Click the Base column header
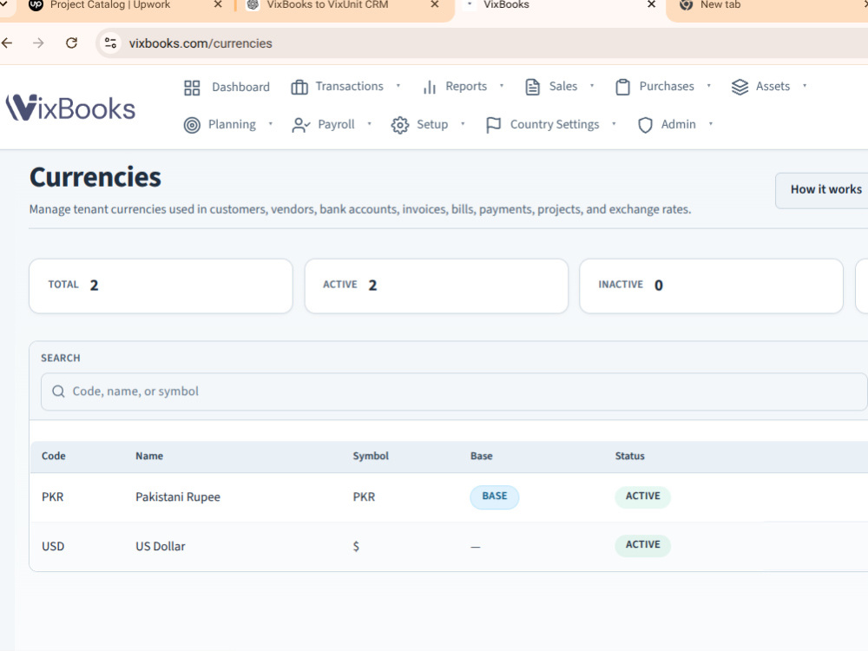The image size is (868, 651). coord(482,457)
